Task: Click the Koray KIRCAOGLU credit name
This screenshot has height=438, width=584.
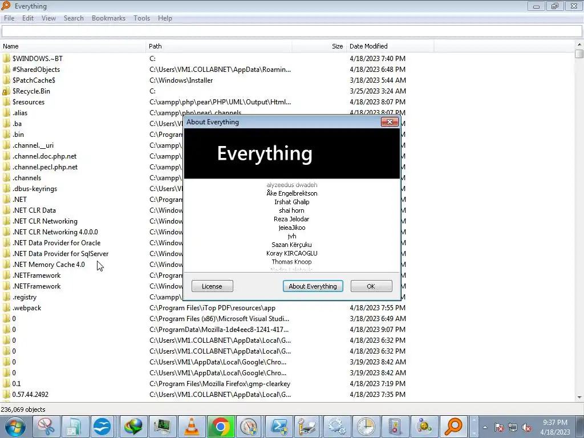Action: tap(291, 253)
